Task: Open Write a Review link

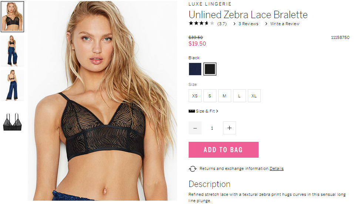Action: [285, 24]
